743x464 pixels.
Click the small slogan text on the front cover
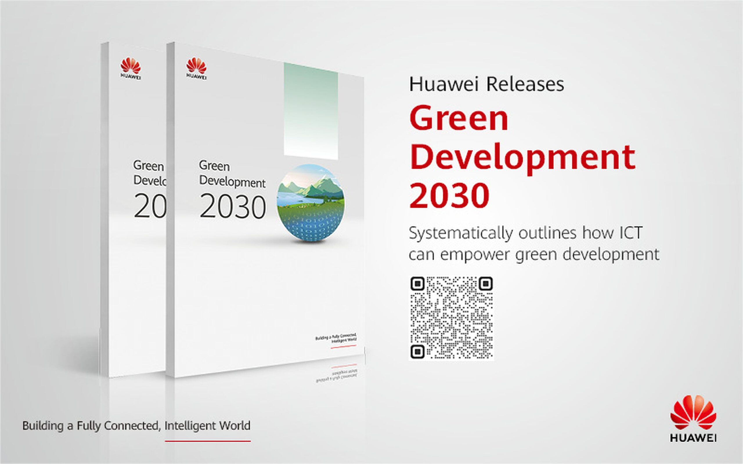(336, 338)
